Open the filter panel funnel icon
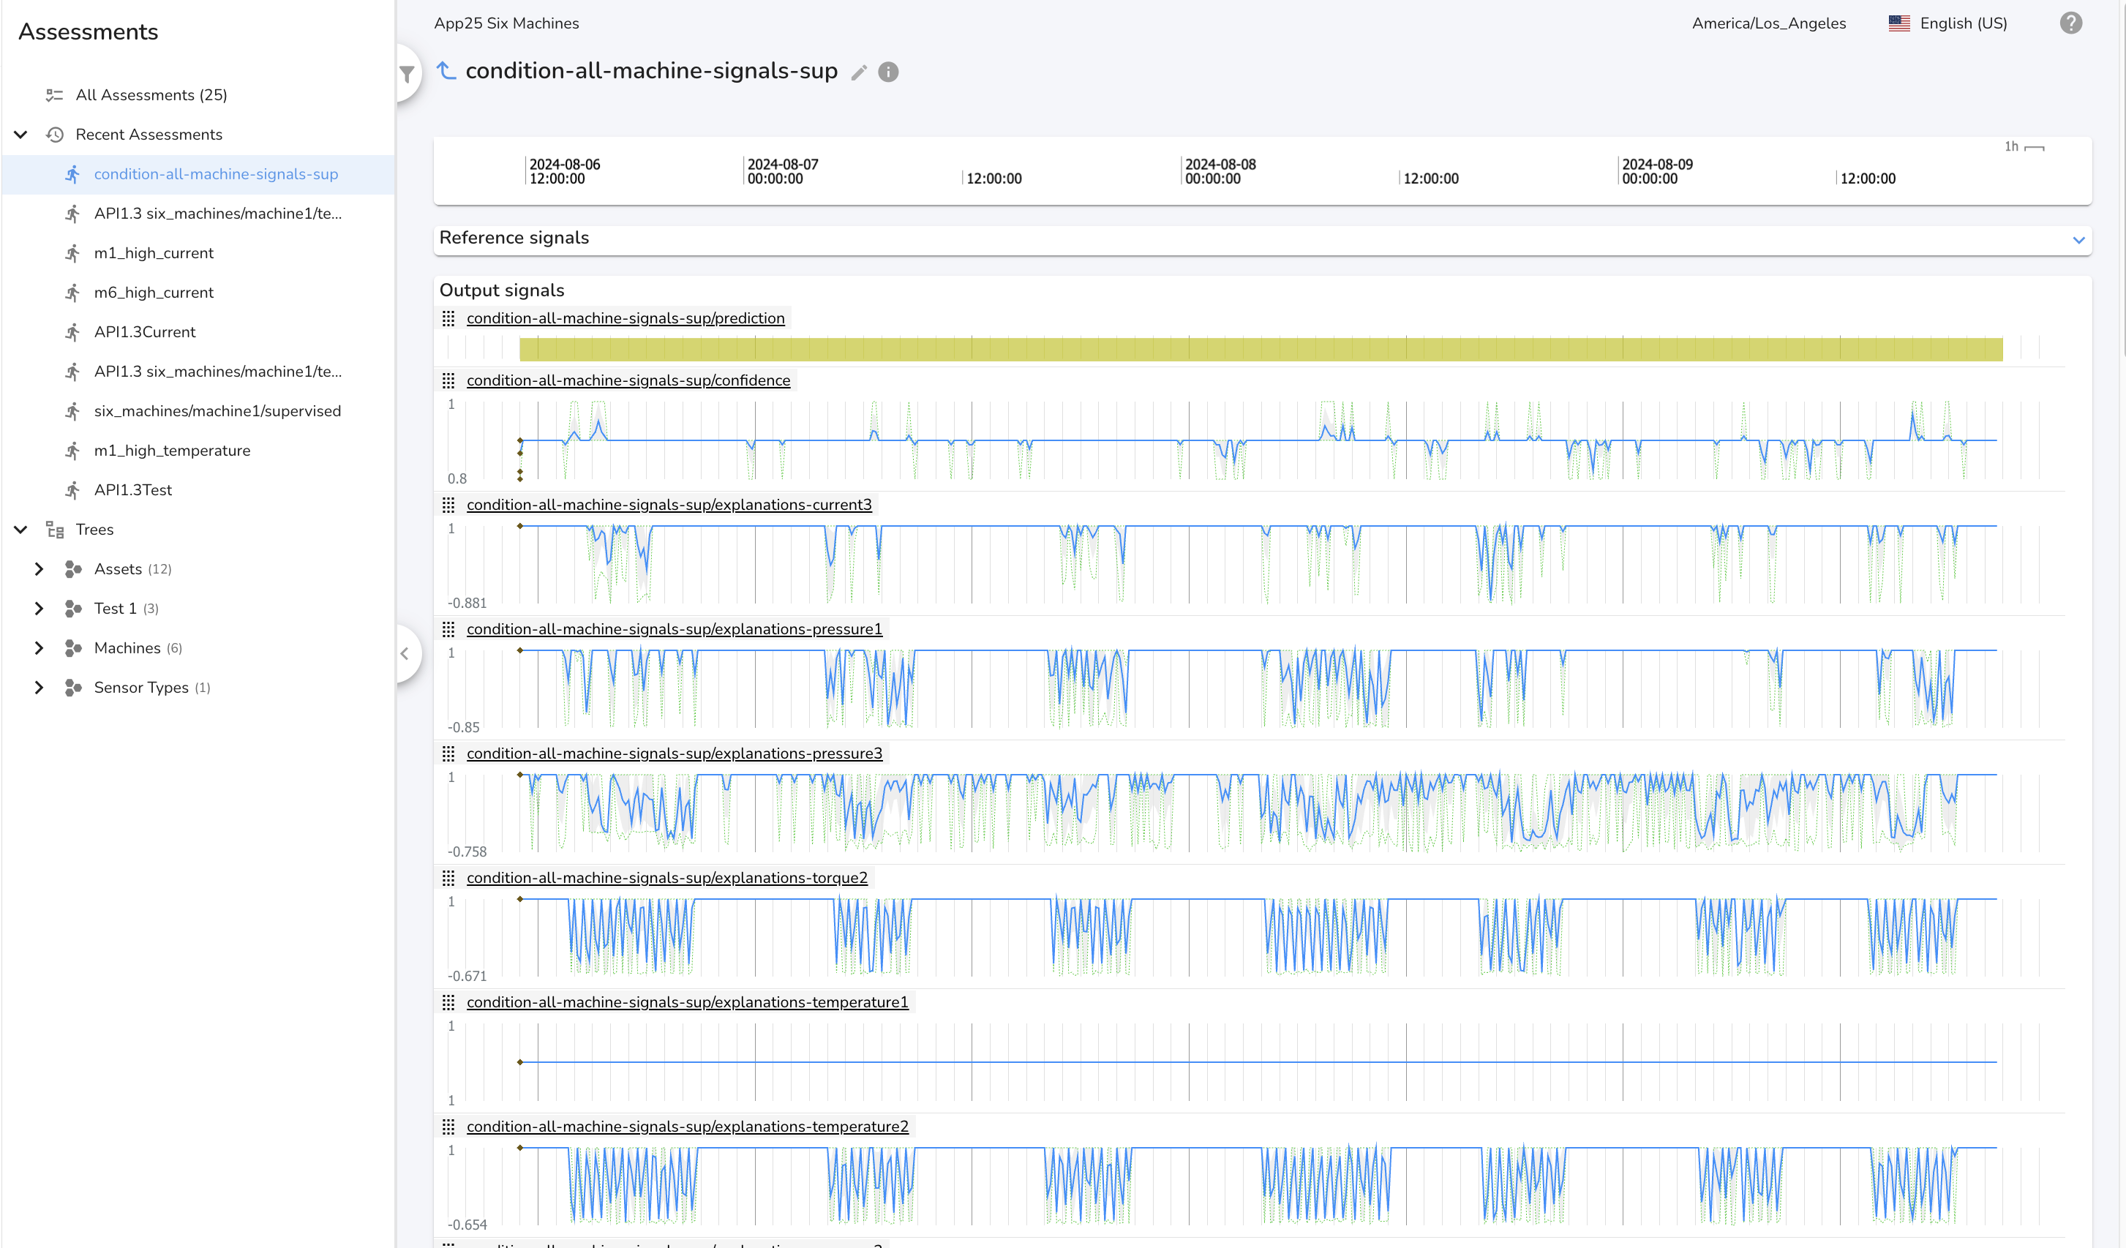This screenshot has width=2126, height=1248. tap(407, 75)
